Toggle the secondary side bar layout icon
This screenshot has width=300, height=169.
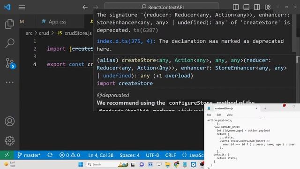(x=257, y=7)
